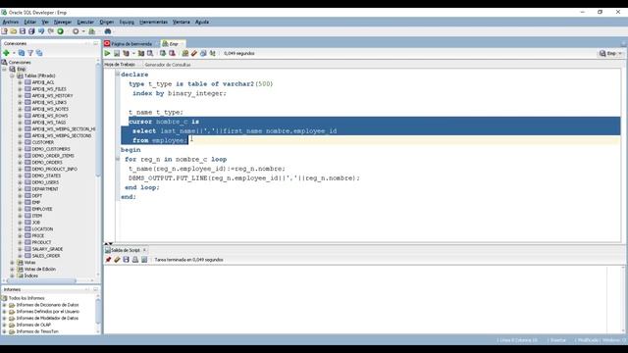Expand Informes de Diccionario de Datos
The image size is (628, 353).
pos(4,305)
